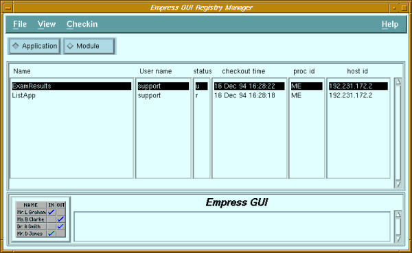Click the Name column header
Viewport: 412px width, 253px height.
point(22,71)
